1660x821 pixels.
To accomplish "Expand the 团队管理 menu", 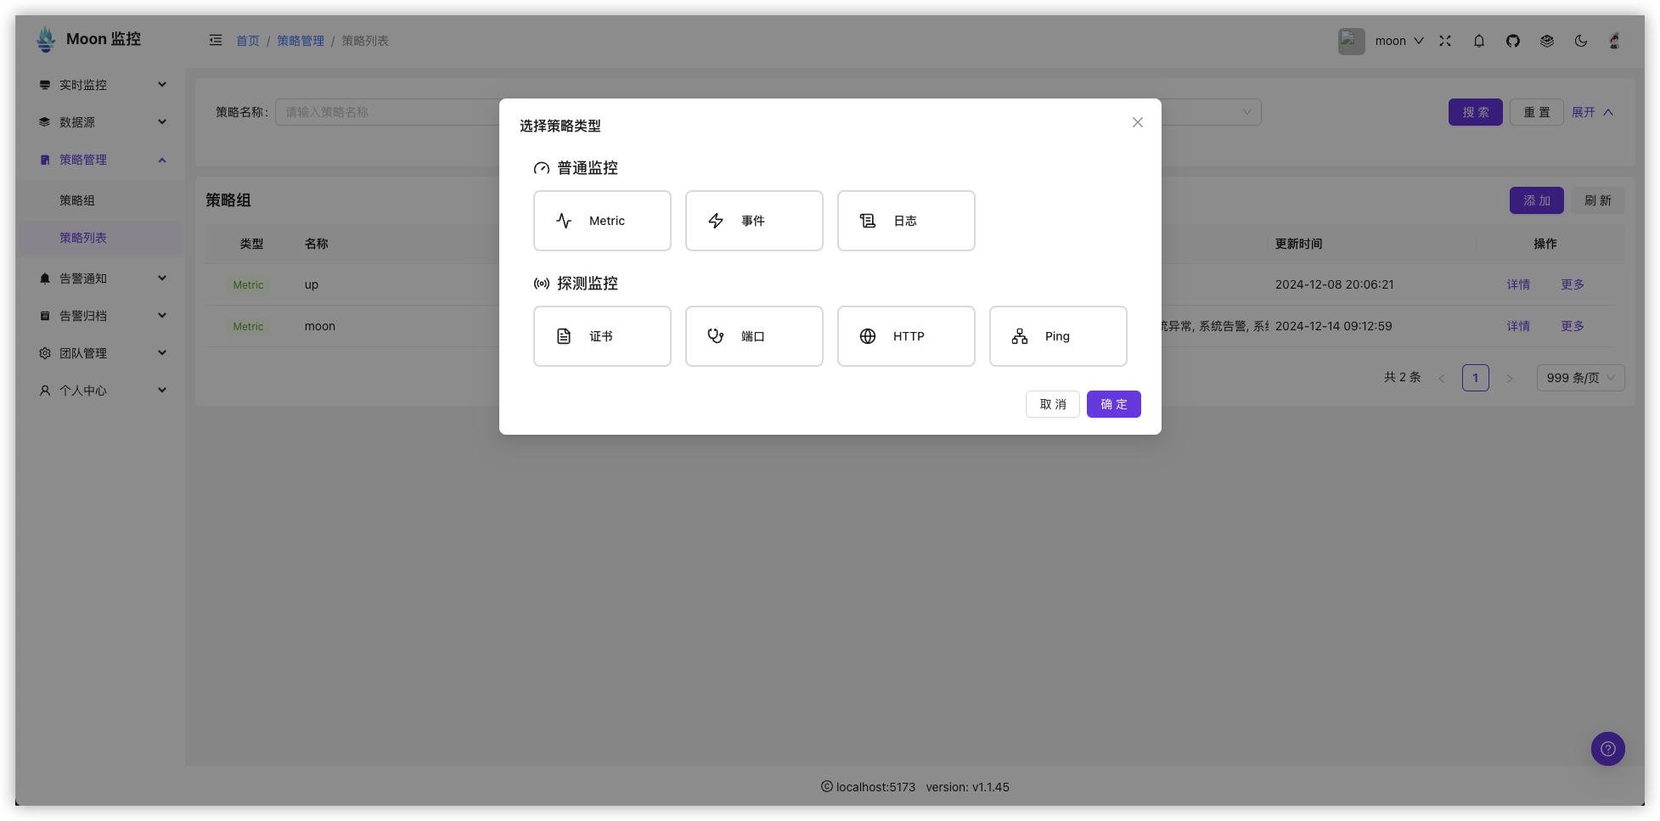I will click(102, 353).
